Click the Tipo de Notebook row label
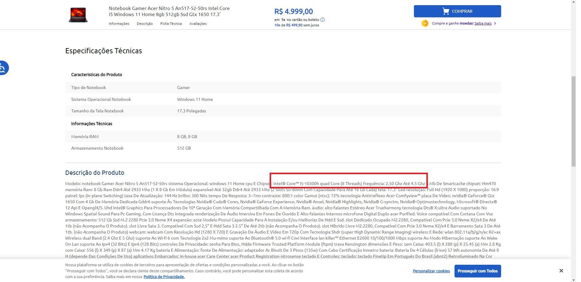 tap(88, 88)
